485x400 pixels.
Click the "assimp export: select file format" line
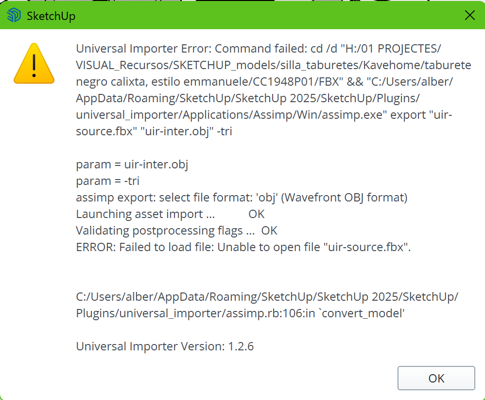pos(242,198)
